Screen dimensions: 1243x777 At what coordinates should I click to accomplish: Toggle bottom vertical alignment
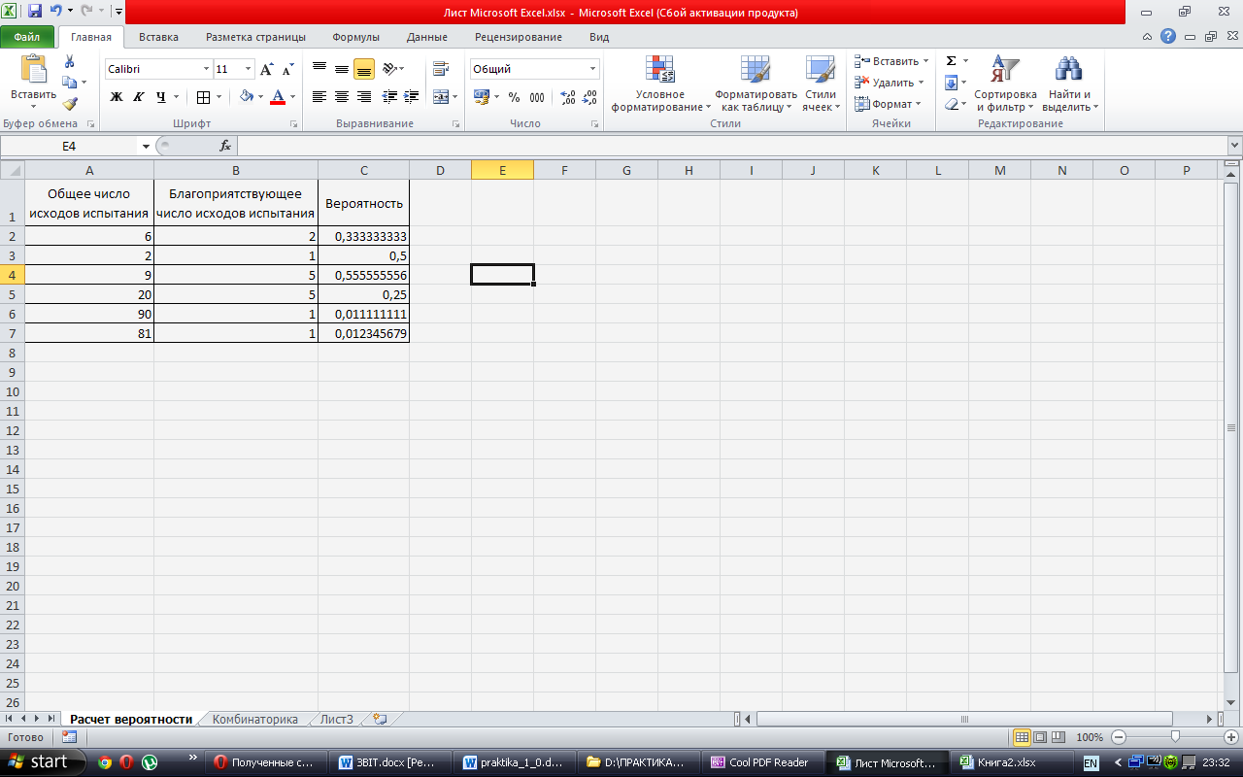tap(364, 69)
